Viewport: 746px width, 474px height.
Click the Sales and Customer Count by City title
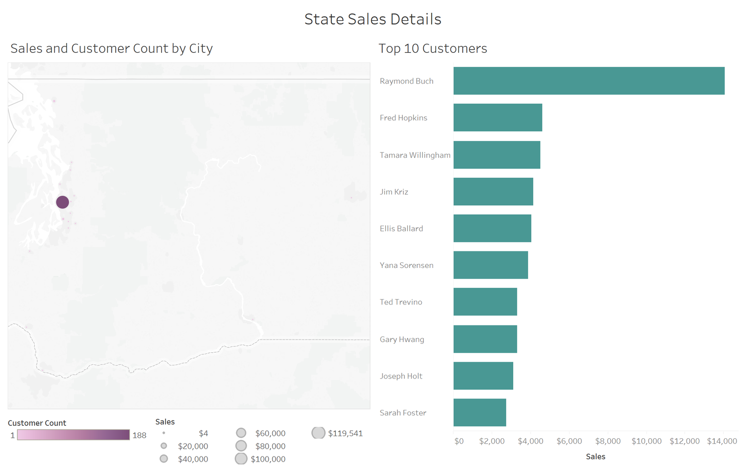click(x=111, y=48)
